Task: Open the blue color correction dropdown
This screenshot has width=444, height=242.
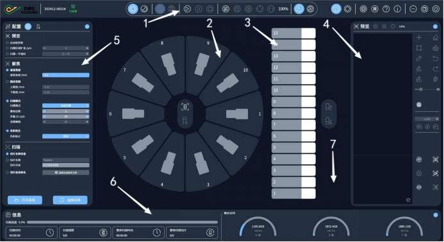Action: (66, 136)
